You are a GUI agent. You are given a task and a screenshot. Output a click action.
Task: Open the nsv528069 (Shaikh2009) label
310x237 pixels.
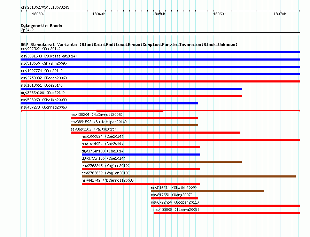click(44, 100)
